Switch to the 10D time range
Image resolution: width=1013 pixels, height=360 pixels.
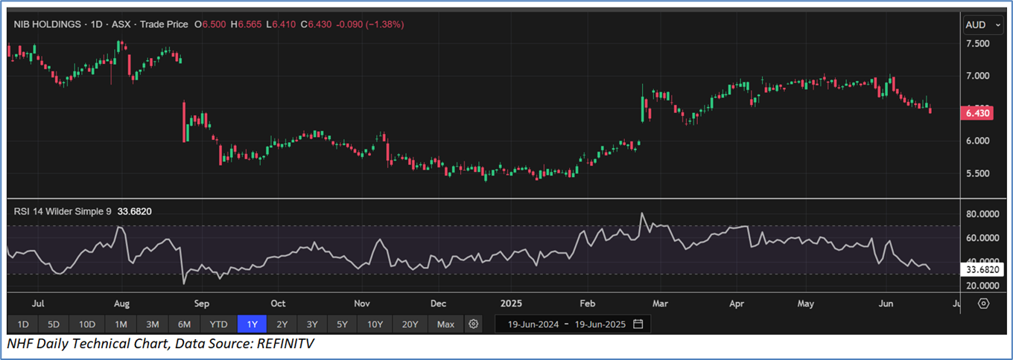pyautogui.click(x=86, y=324)
